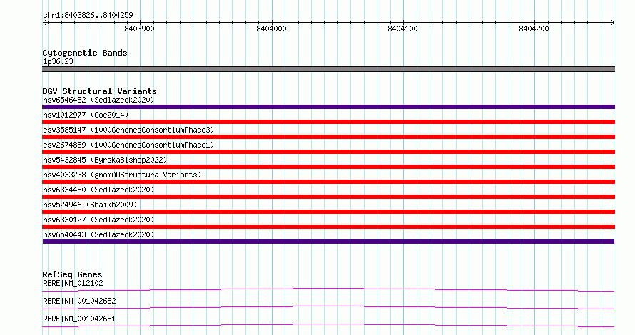
Task: Click the purple bar for nsv6540443
Action: point(328,242)
